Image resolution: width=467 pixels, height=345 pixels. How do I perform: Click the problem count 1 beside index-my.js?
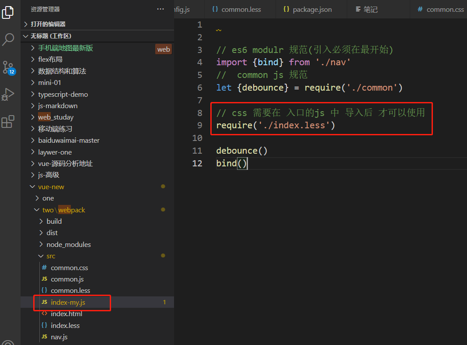[x=164, y=303]
